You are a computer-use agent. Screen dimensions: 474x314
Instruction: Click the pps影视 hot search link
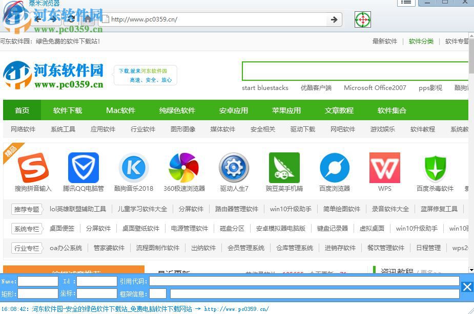[430, 88]
